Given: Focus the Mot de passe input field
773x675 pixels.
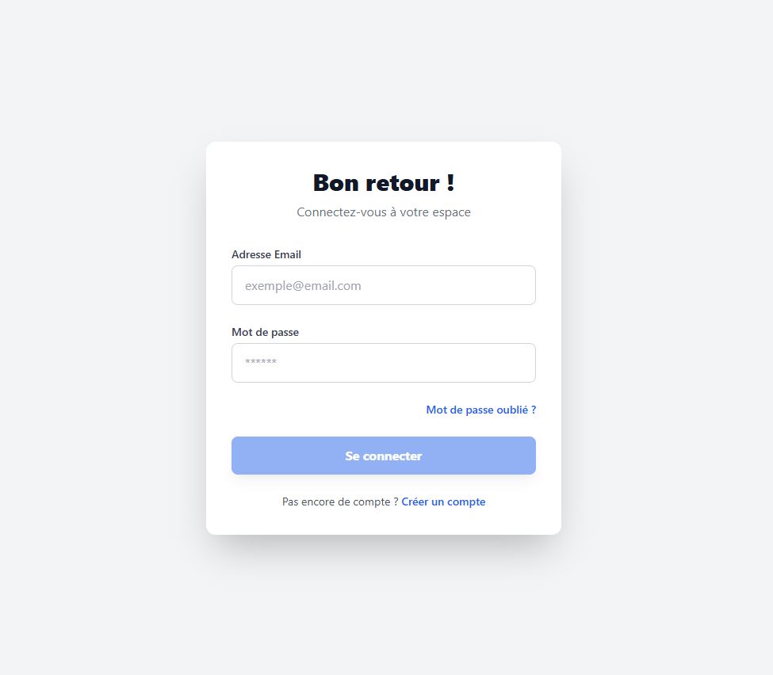Looking at the screenshot, I should [x=383, y=363].
